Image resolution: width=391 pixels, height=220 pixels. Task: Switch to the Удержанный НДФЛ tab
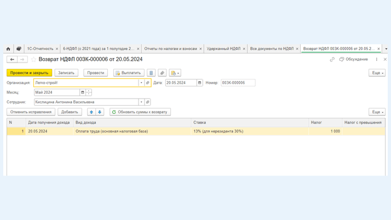pyautogui.click(x=223, y=49)
